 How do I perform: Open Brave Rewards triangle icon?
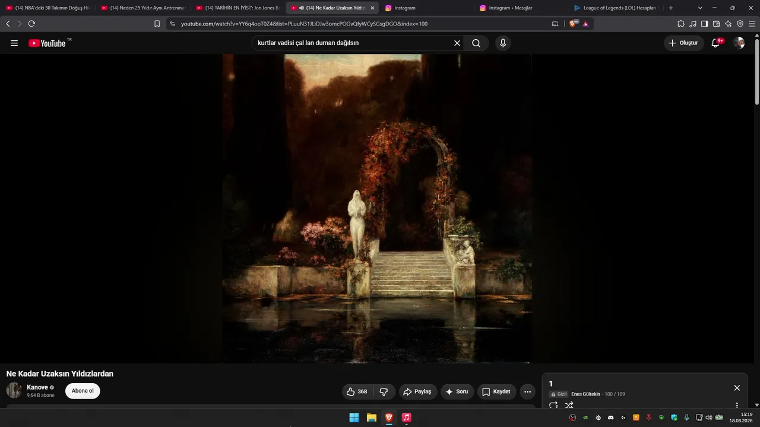[585, 24]
